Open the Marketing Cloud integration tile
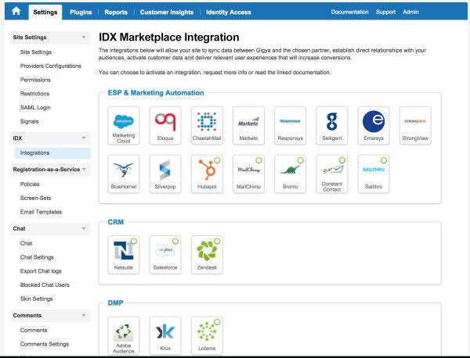Image resolution: width=470 pixels, height=358 pixels. point(124,126)
